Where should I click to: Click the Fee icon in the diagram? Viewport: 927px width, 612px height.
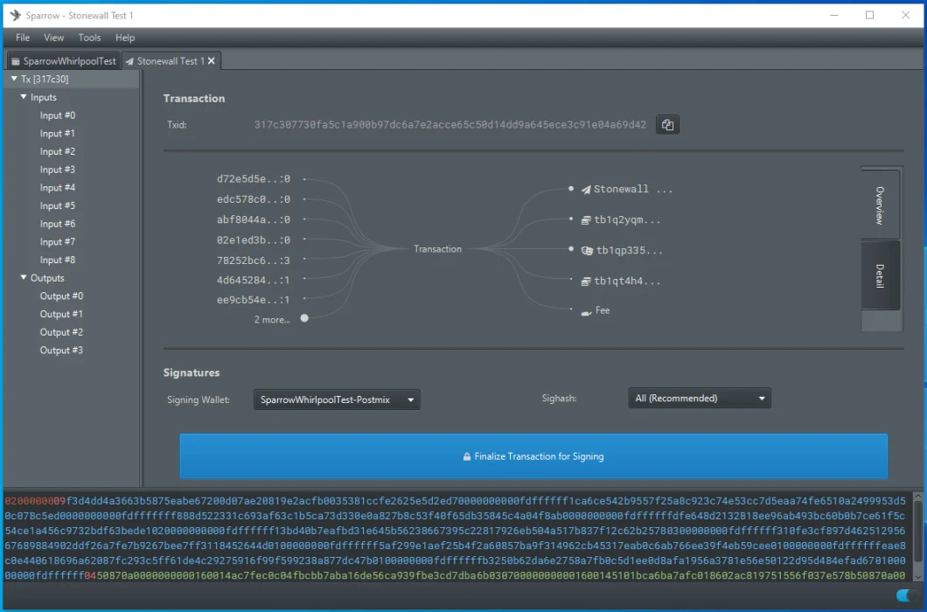click(x=586, y=311)
